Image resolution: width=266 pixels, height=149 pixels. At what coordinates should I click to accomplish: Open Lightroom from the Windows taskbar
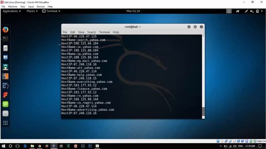click(x=83, y=146)
